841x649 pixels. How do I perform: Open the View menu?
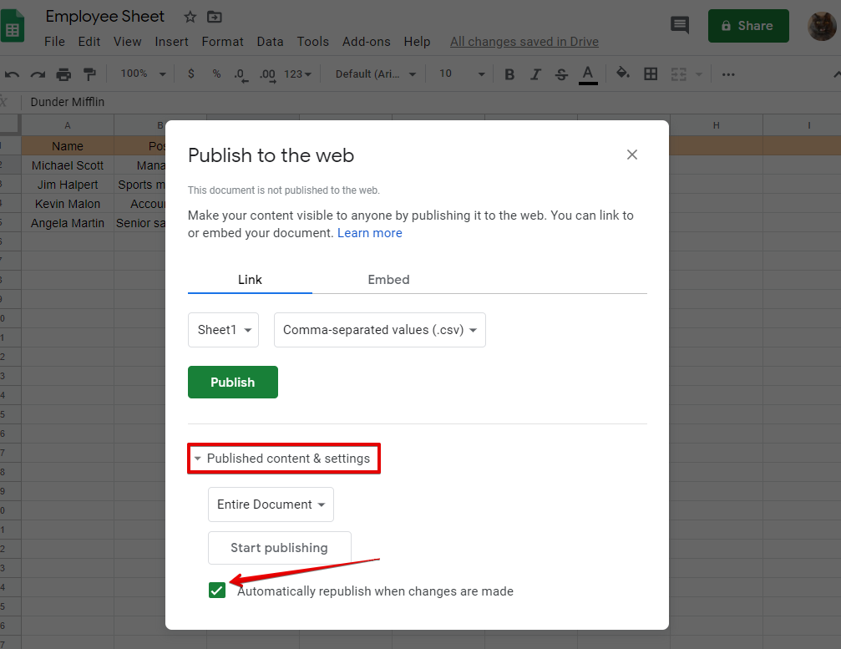[x=127, y=42]
